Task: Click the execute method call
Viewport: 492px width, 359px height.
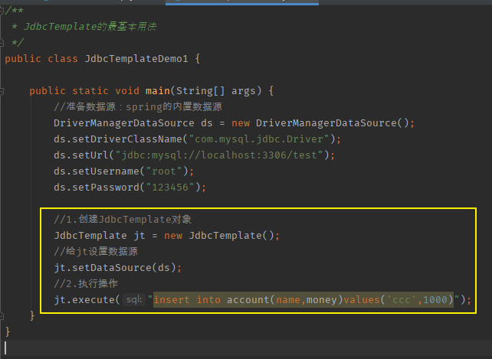Action: [x=93, y=300]
